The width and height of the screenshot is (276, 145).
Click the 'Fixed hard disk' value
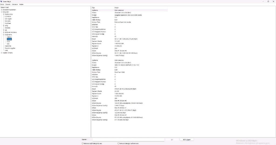pos(120,72)
